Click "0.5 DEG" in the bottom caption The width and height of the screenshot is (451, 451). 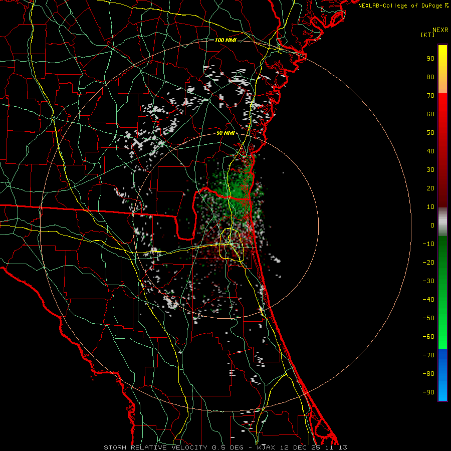228,447
